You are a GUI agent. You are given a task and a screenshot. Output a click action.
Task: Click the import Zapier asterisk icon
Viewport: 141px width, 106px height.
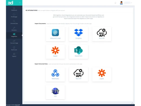pyautogui.click(x=55, y=50)
